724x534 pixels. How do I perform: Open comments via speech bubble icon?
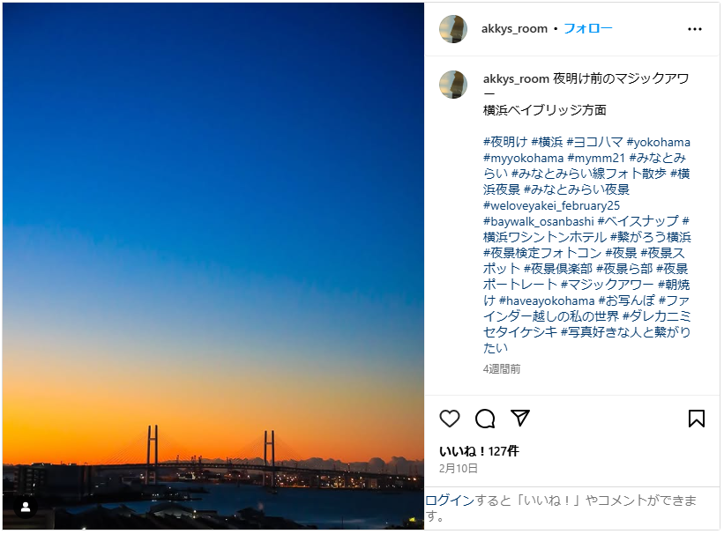click(x=485, y=419)
